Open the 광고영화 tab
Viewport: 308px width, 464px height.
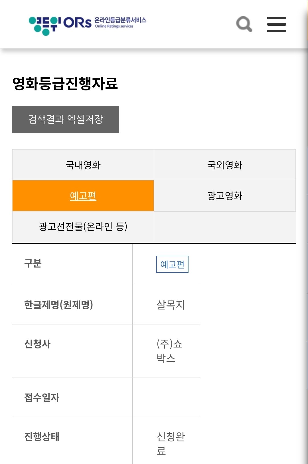[225, 196]
